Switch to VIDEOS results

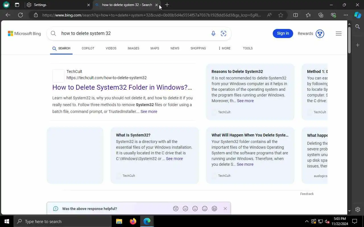click(111, 48)
